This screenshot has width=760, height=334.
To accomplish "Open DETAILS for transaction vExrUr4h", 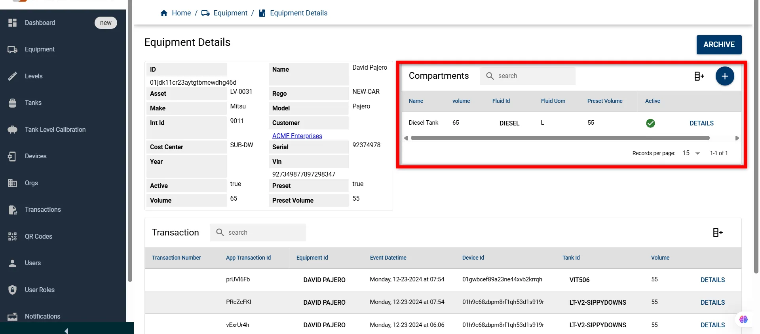I will (712, 325).
